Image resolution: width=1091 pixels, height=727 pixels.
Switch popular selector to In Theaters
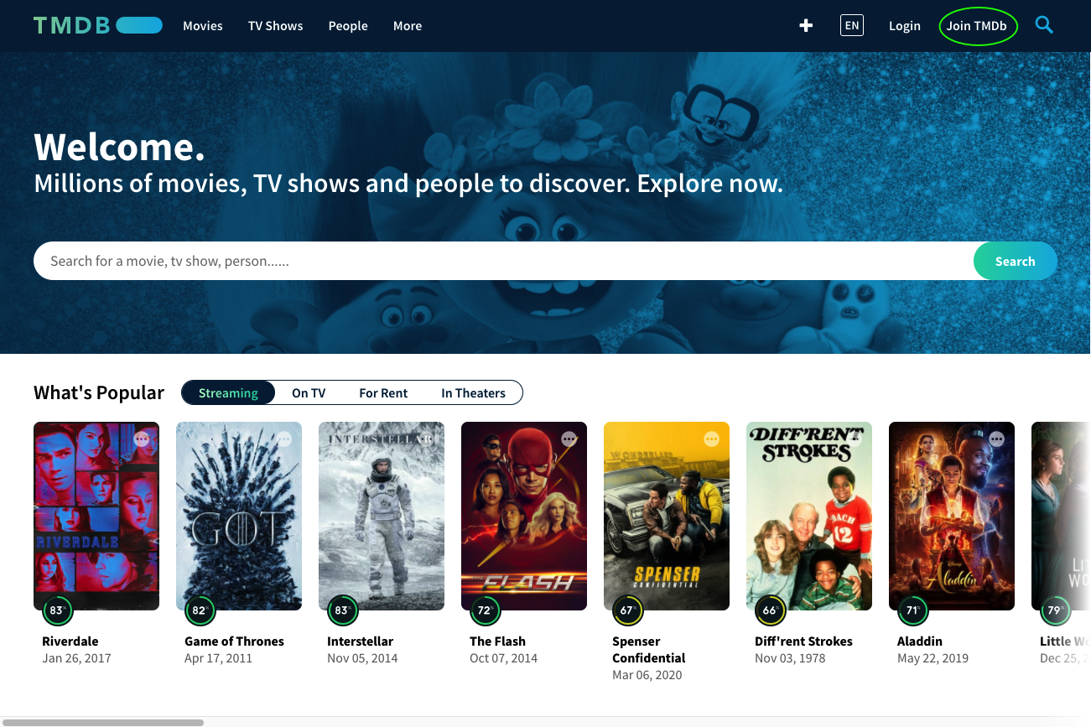473,392
